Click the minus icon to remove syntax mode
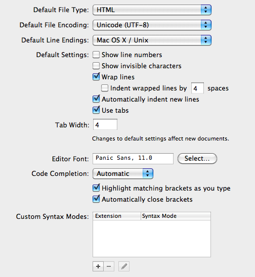The image size is (255, 277). (x=109, y=266)
